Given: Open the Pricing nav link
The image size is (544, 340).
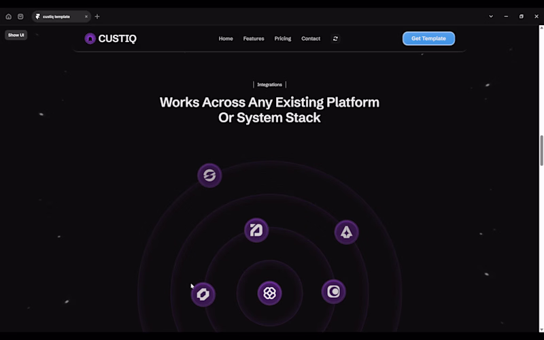Looking at the screenshot, I should (283, 39).
